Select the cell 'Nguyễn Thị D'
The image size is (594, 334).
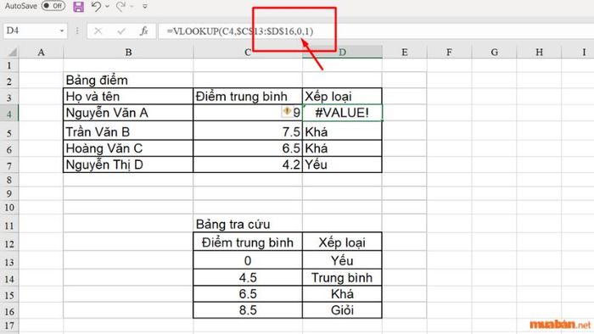pyautogui.click(x=128, y=164)
